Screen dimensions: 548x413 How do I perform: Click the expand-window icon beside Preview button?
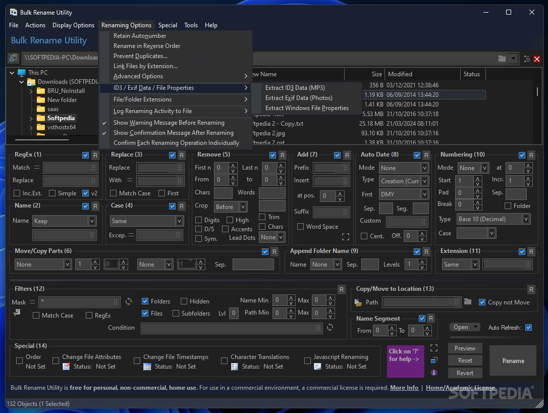coord(434,347)
